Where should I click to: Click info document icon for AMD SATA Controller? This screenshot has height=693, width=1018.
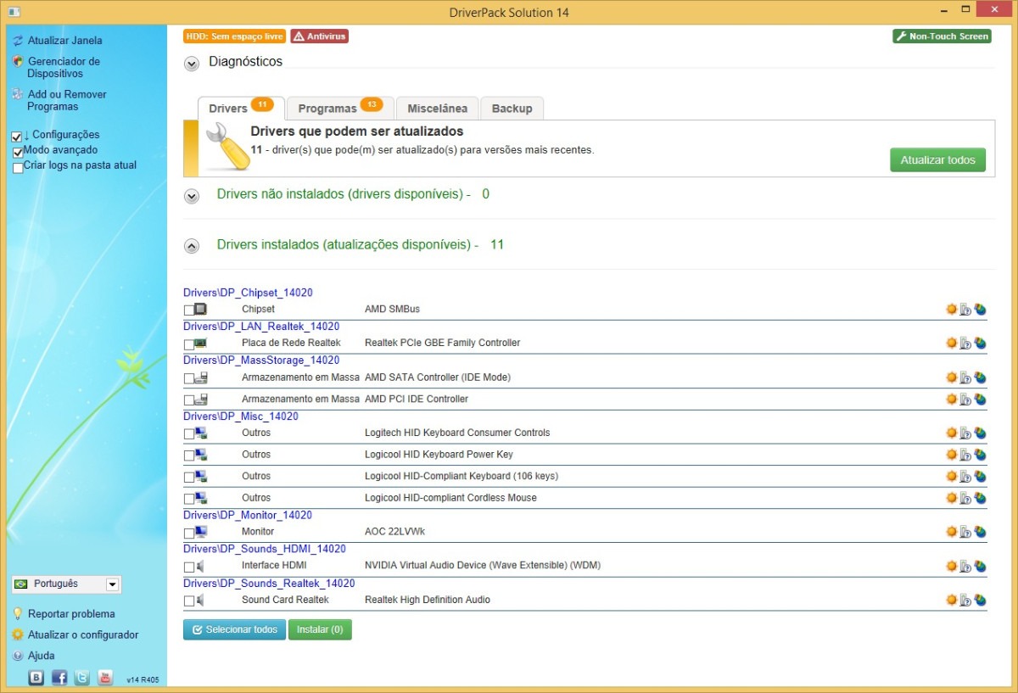[x=965, y=377]
